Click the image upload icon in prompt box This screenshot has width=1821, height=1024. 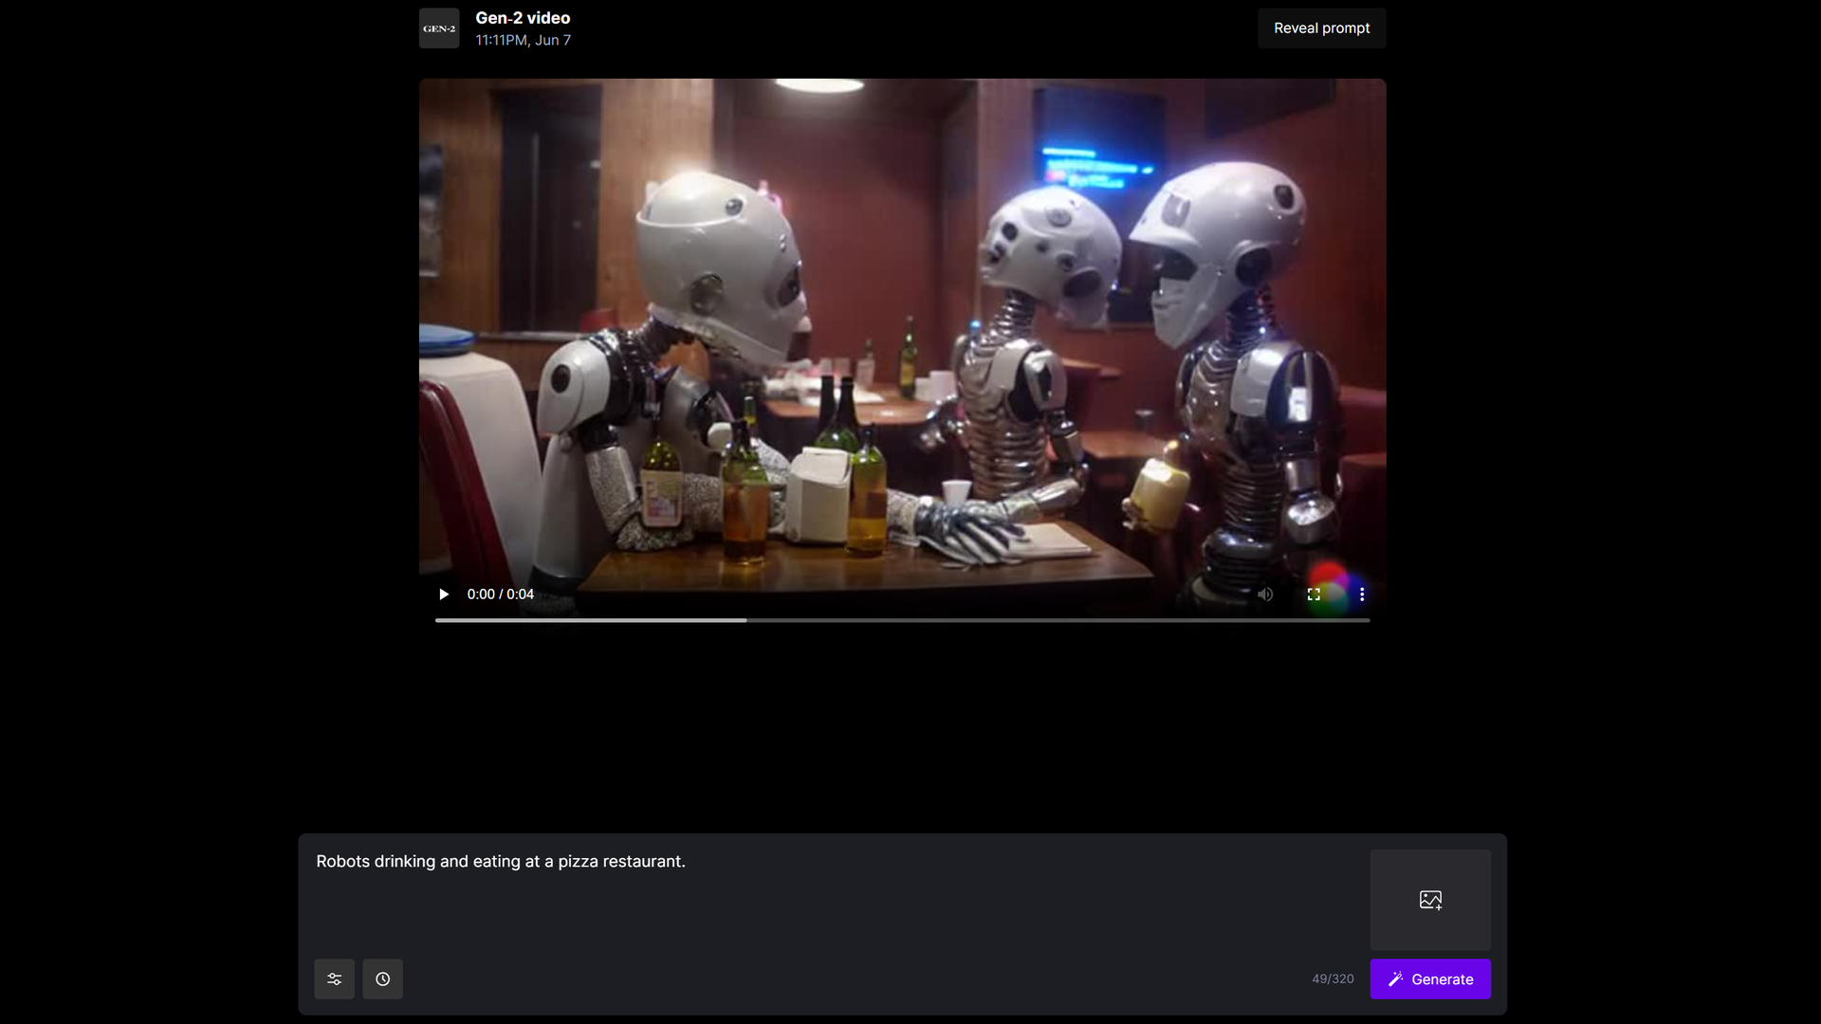pos(1430,899)
